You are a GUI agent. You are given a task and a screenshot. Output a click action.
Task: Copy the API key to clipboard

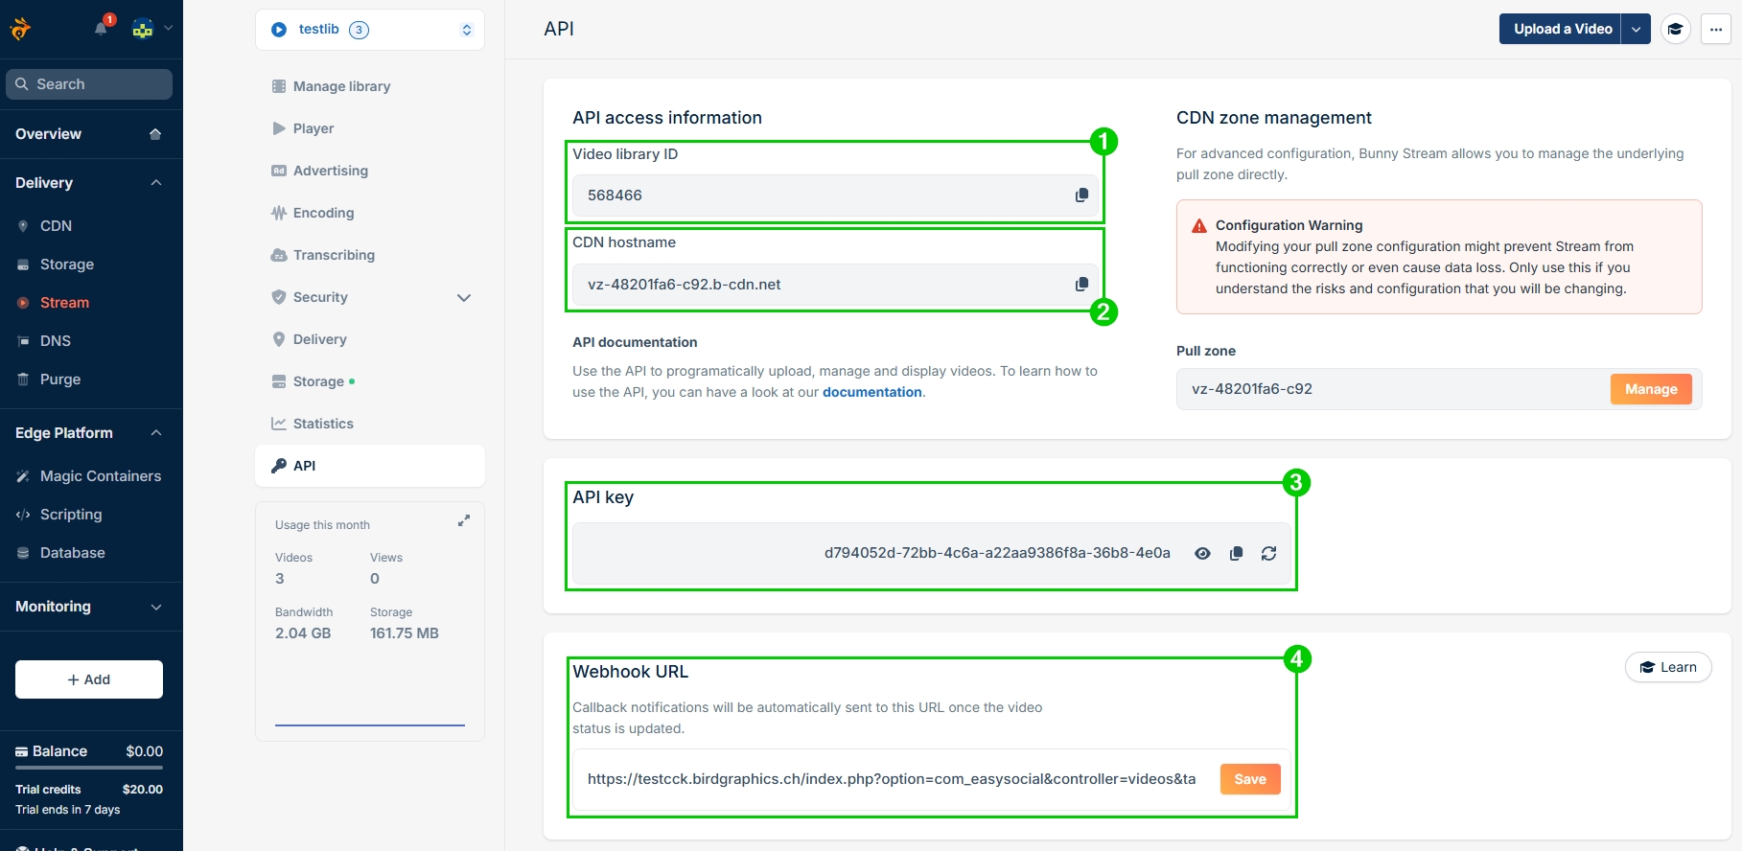click(x=1236, y=554)
